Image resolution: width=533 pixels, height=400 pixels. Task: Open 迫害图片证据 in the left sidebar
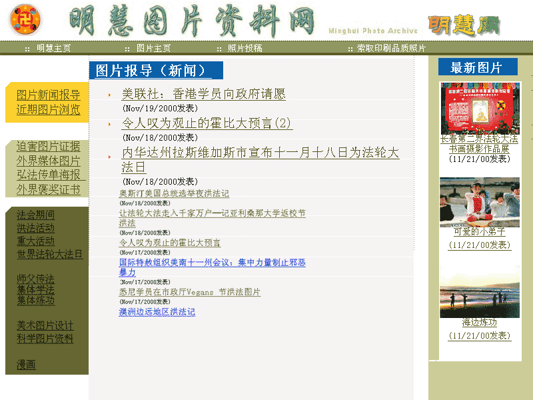pos(48,147)
